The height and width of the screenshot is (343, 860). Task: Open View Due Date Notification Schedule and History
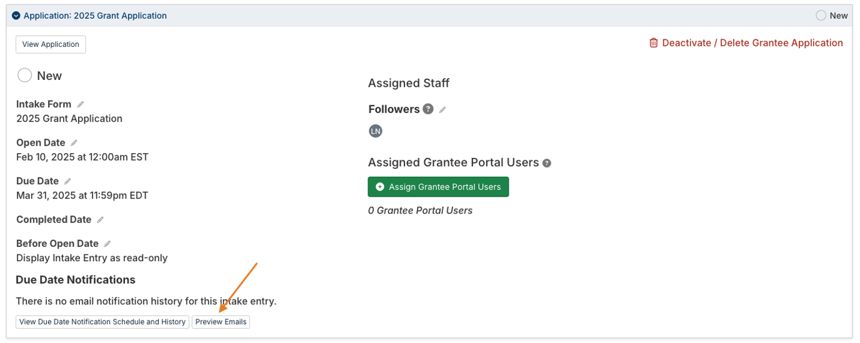[102, 322]
